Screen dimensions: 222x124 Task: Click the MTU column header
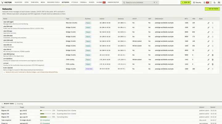(186, 19)
